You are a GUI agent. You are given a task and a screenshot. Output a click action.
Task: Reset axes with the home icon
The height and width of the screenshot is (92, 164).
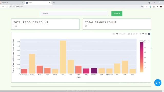pyautogui.click(x=137, y=34)
